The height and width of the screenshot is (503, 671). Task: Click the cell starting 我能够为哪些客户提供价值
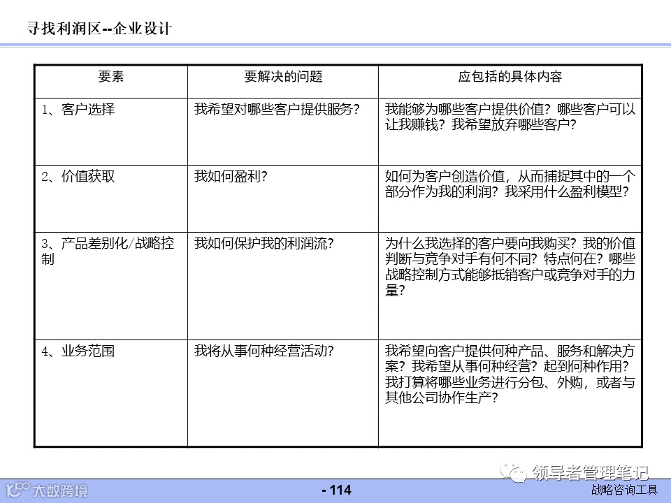(510, 132)
